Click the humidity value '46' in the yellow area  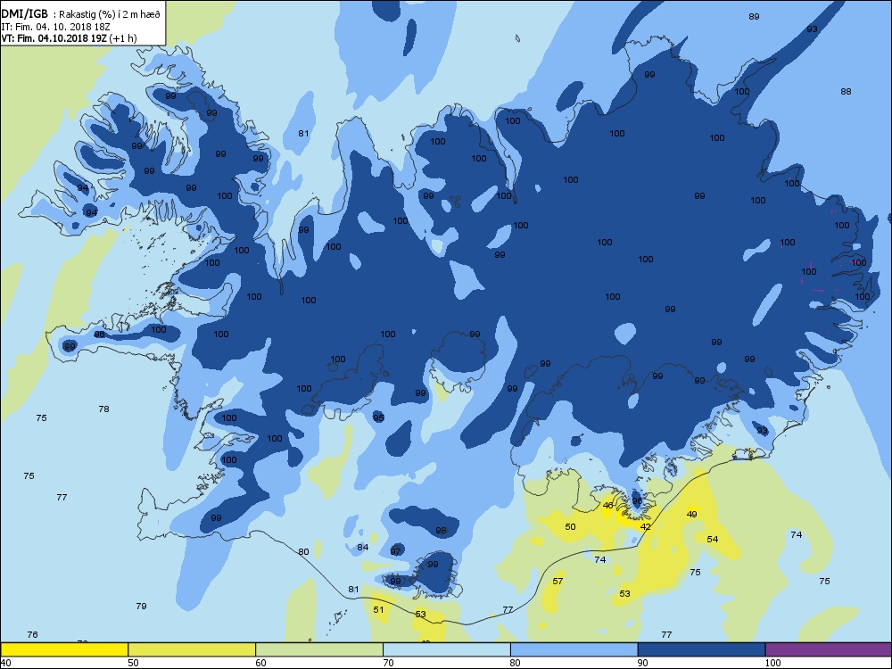coord(607,505)
